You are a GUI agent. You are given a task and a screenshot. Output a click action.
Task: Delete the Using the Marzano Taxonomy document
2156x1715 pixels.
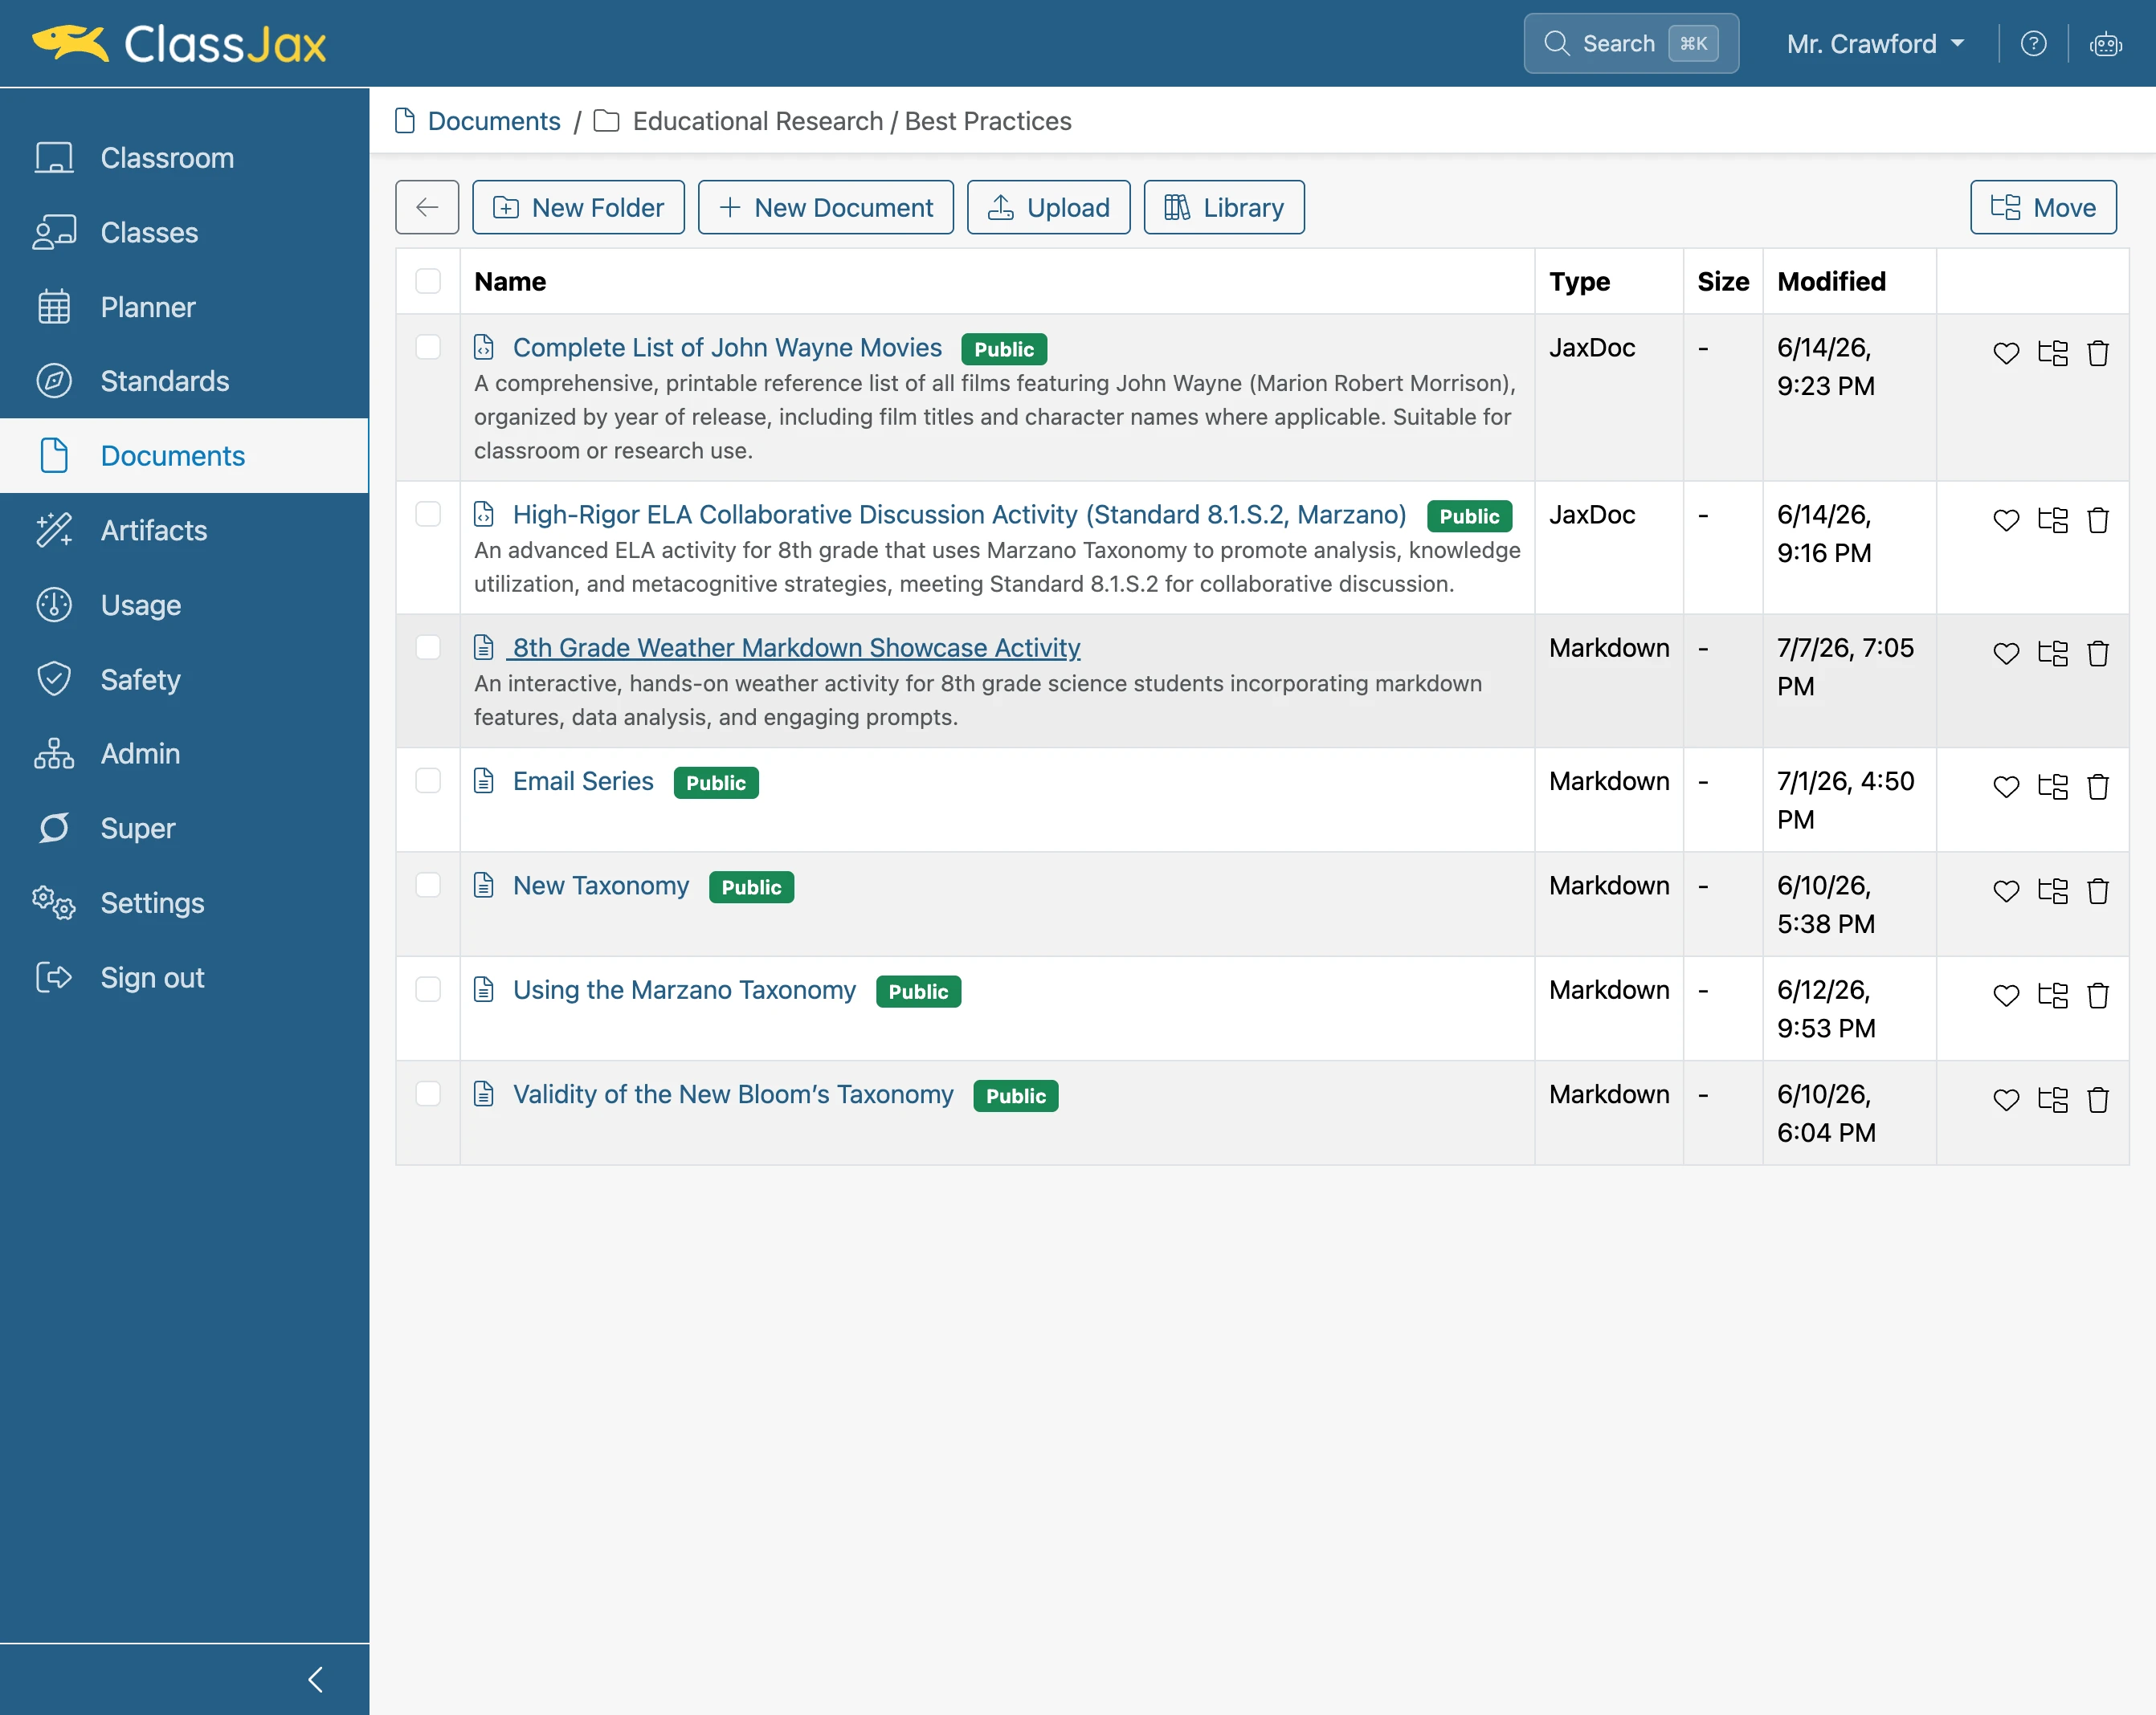click(2098, 996)
